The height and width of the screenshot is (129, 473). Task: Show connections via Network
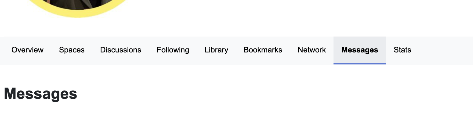[312, 50]
